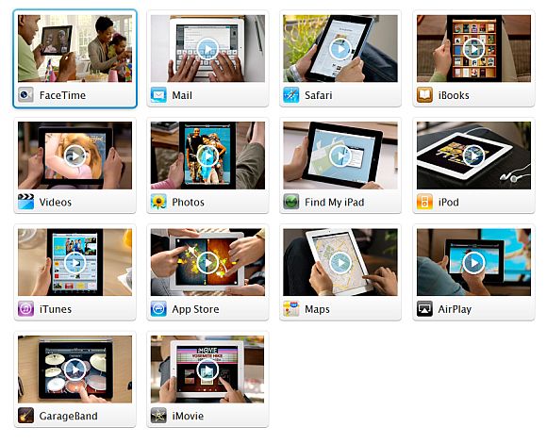The height and width of the screenshot is (443, 547).
Task: Click the AirPlay screen icon
Action: point(424,309)
